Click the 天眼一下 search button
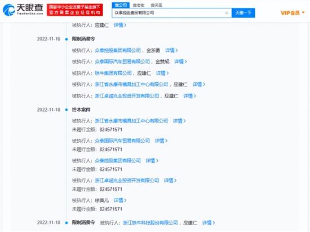The image size is (310, 232). click(x=243, y=13)
